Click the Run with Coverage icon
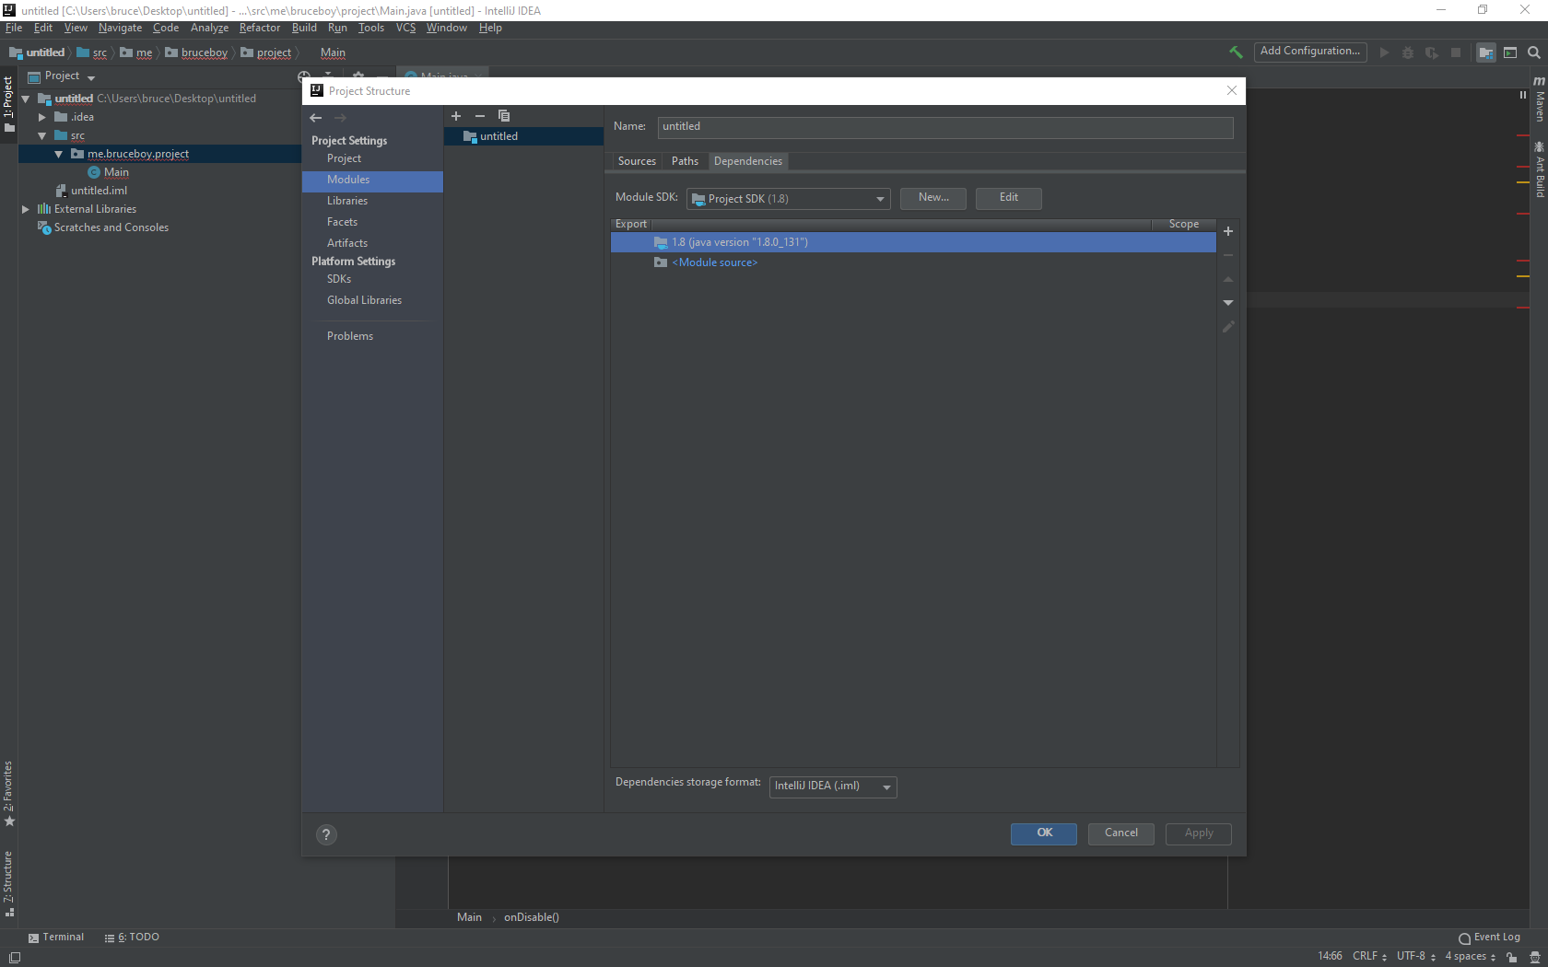Screen dimensions: 1548x967 click(x=1432, y=52)
